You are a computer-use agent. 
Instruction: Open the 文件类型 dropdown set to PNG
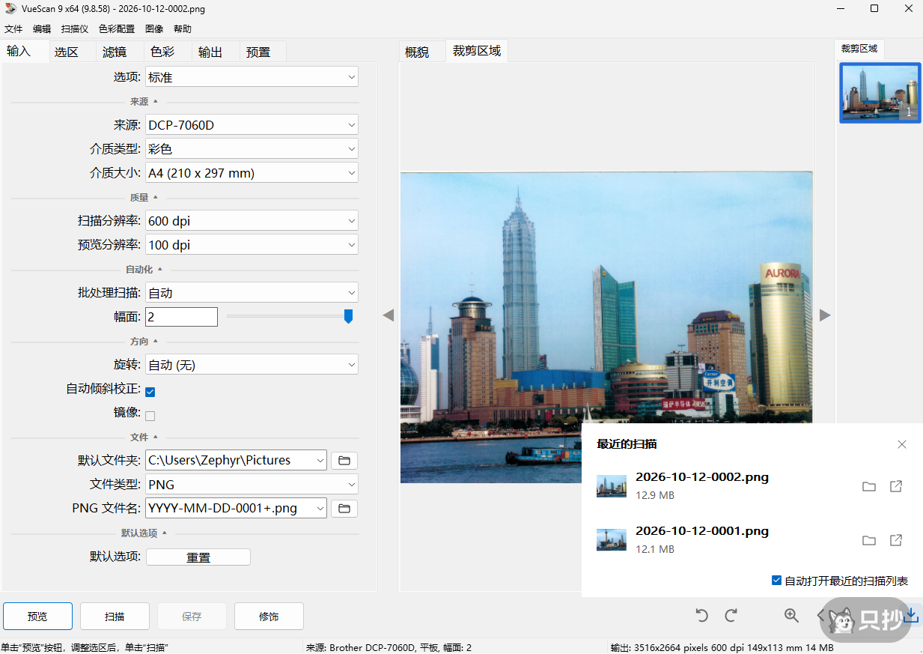pyautogui.click(x=252, y=485)
